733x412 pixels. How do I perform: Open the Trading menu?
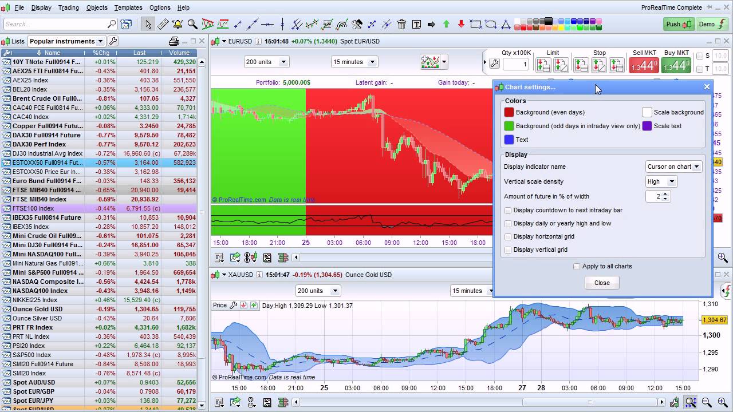pos(69,7)
